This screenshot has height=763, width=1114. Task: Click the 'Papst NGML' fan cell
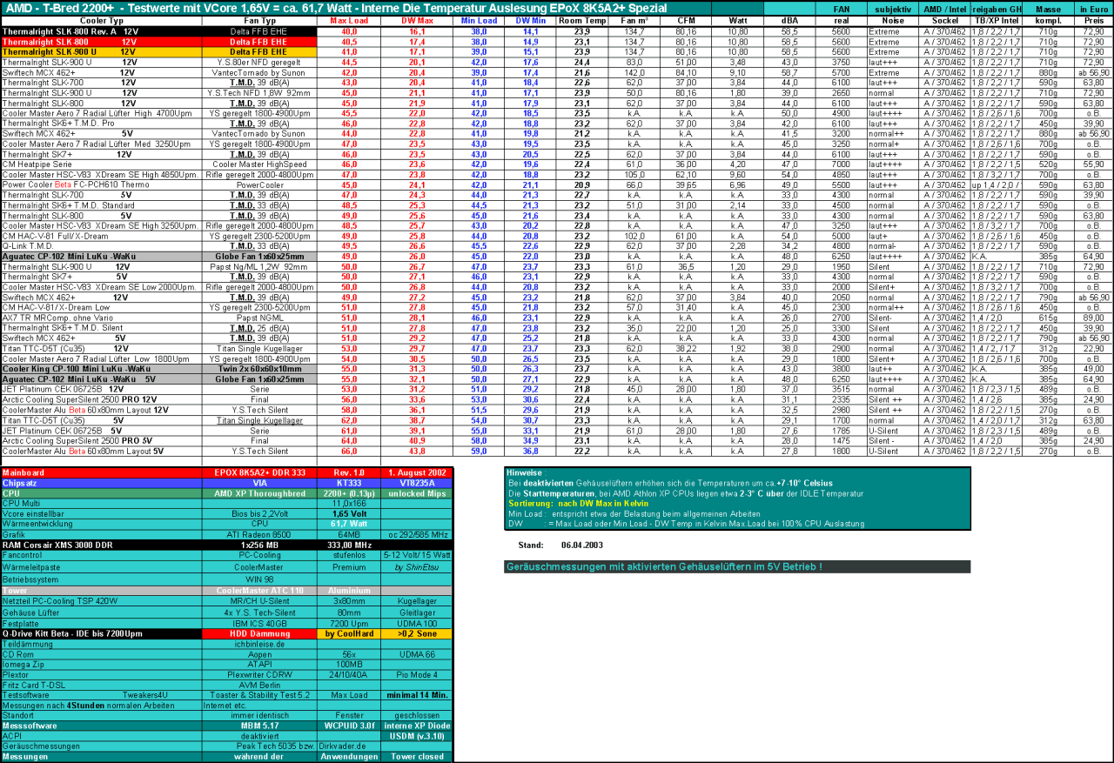click(x=259, y=318)
